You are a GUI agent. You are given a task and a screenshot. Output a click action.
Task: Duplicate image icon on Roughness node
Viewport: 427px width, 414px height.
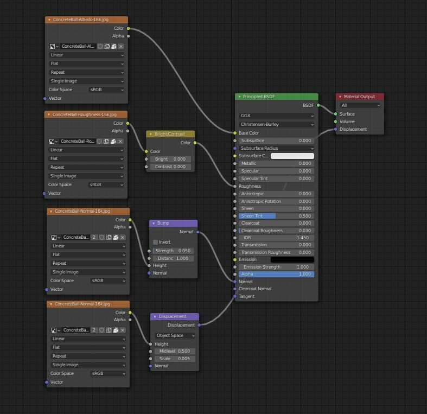[x=106, y=141]
